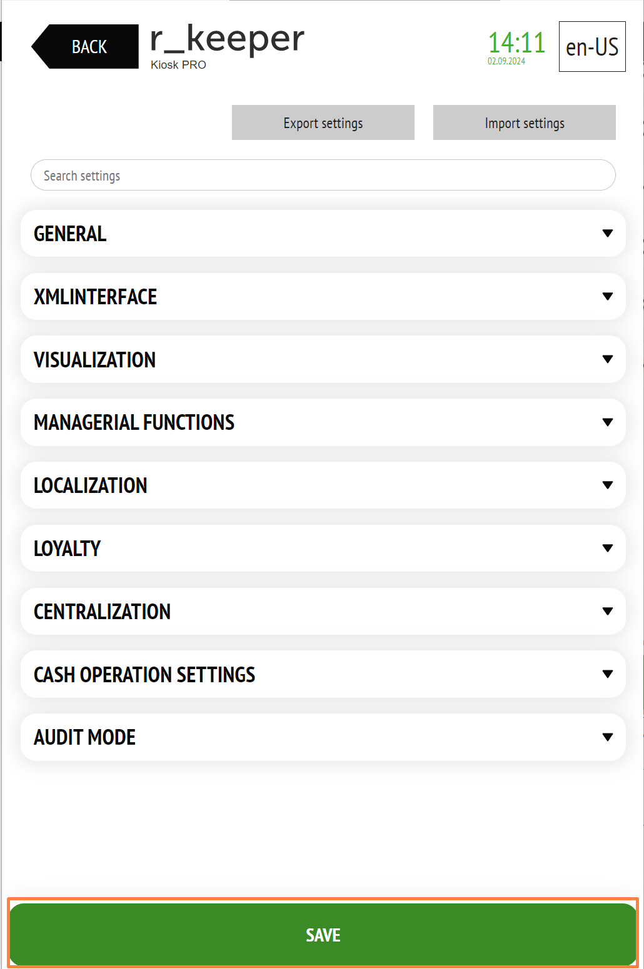644x969 pixels.
Task: Click the green SAVE button
Action: click(x=323, y=935)
